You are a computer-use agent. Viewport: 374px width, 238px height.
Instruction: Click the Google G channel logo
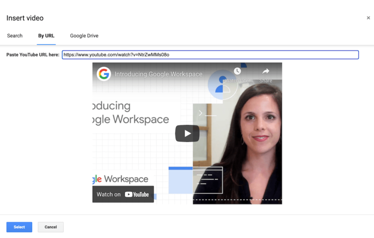(104, 74)
